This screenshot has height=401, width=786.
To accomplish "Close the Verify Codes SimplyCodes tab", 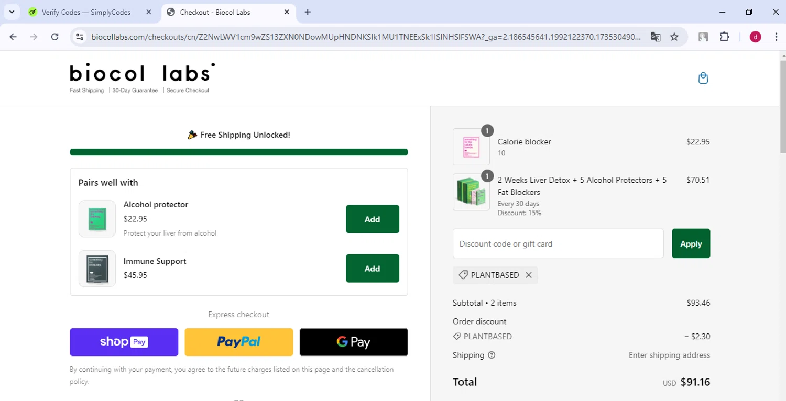I will [x=149, y=12].
